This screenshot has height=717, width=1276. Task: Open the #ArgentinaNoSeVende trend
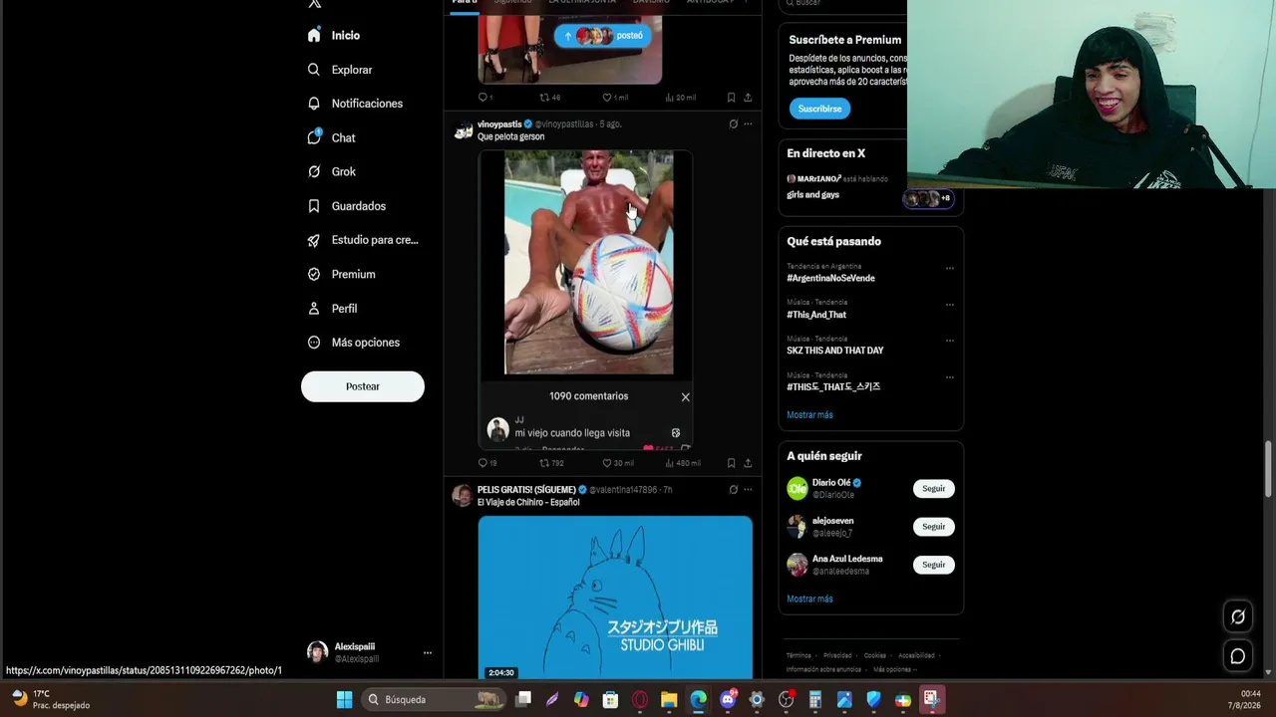pos(830,278)
